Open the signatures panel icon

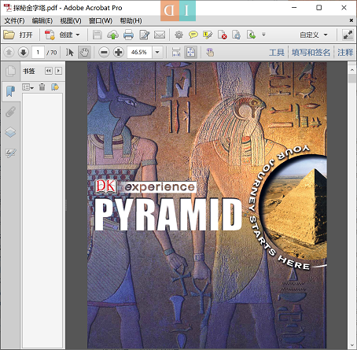tap(10, 153)
